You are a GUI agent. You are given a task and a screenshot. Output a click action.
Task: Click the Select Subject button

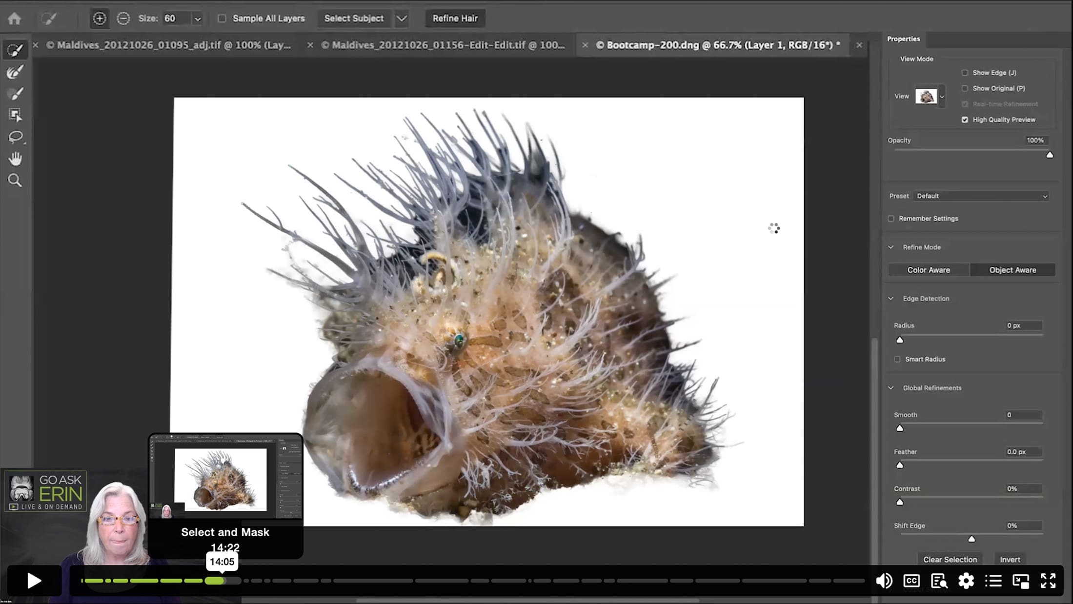[x=354, y=19]
